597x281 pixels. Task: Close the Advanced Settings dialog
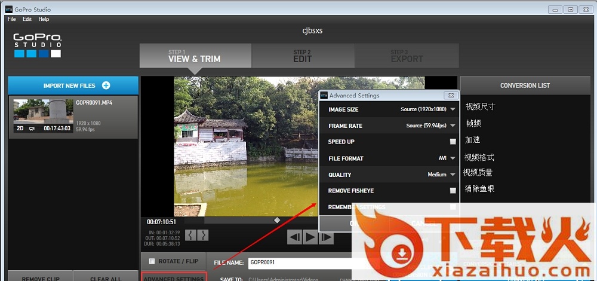click(x=451, y=95)
